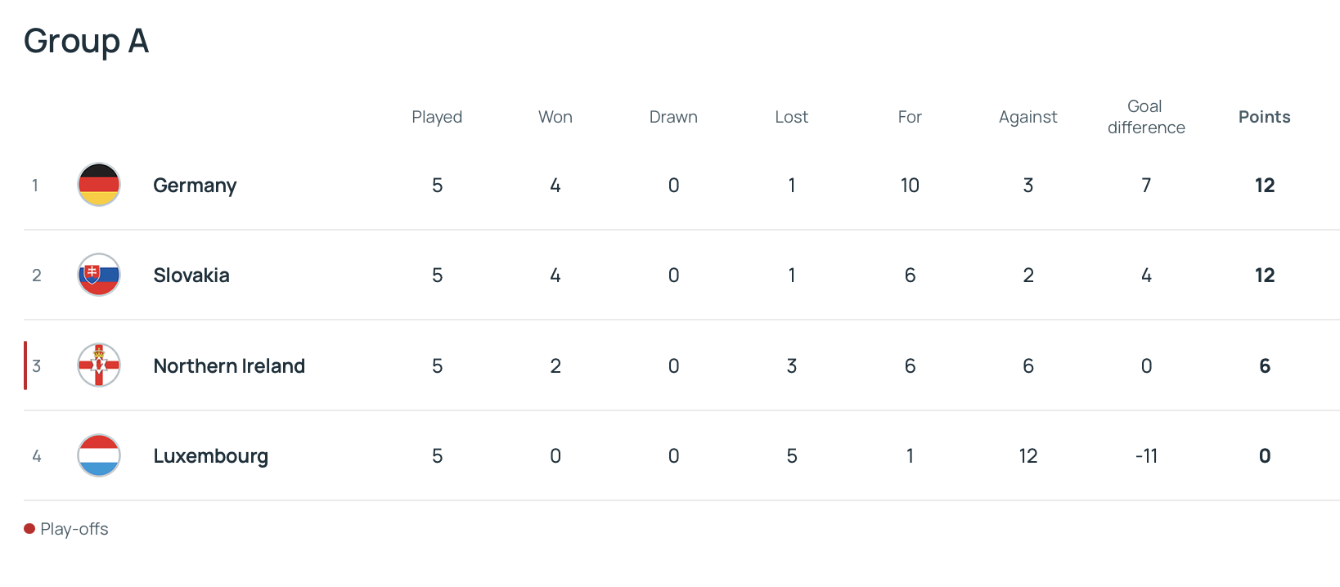Click the Northern Ireland flag icon
This screenshot has width=1340, height=587.
click(99, 365)
